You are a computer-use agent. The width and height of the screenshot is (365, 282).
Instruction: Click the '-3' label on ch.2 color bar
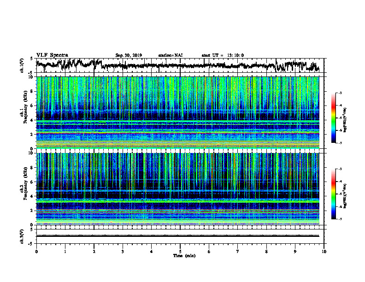click(340, 169)
